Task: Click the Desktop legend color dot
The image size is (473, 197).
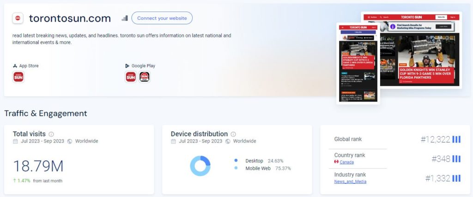Action: (x=236, y=161)
